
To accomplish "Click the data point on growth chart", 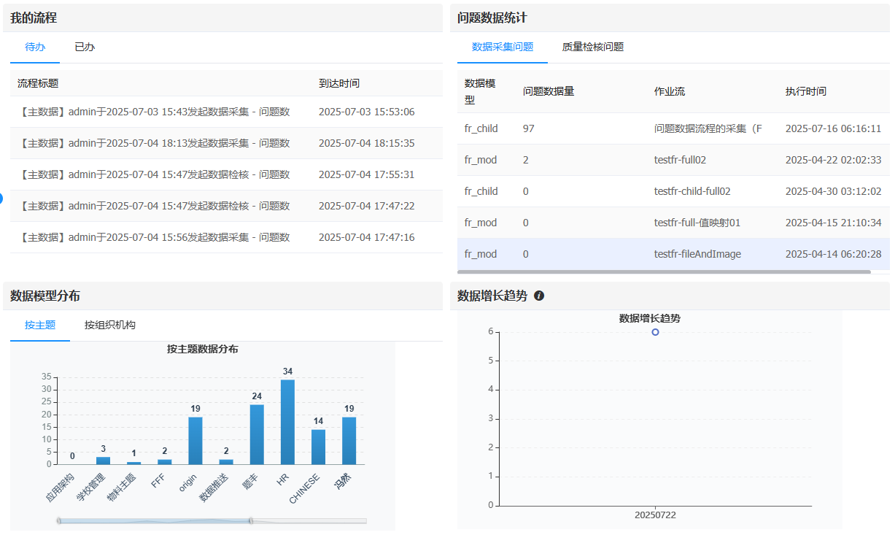I will pyautogui.click(x=655, y=332).
